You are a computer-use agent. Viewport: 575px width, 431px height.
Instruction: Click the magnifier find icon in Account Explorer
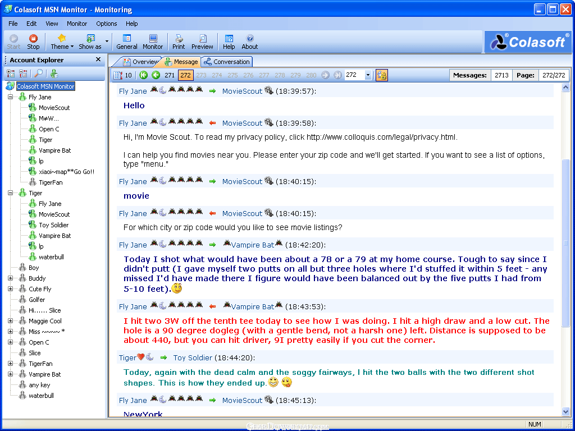click(38, 74)
